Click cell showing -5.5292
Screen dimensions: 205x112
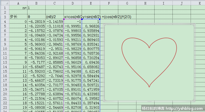(x=37, y=76)
